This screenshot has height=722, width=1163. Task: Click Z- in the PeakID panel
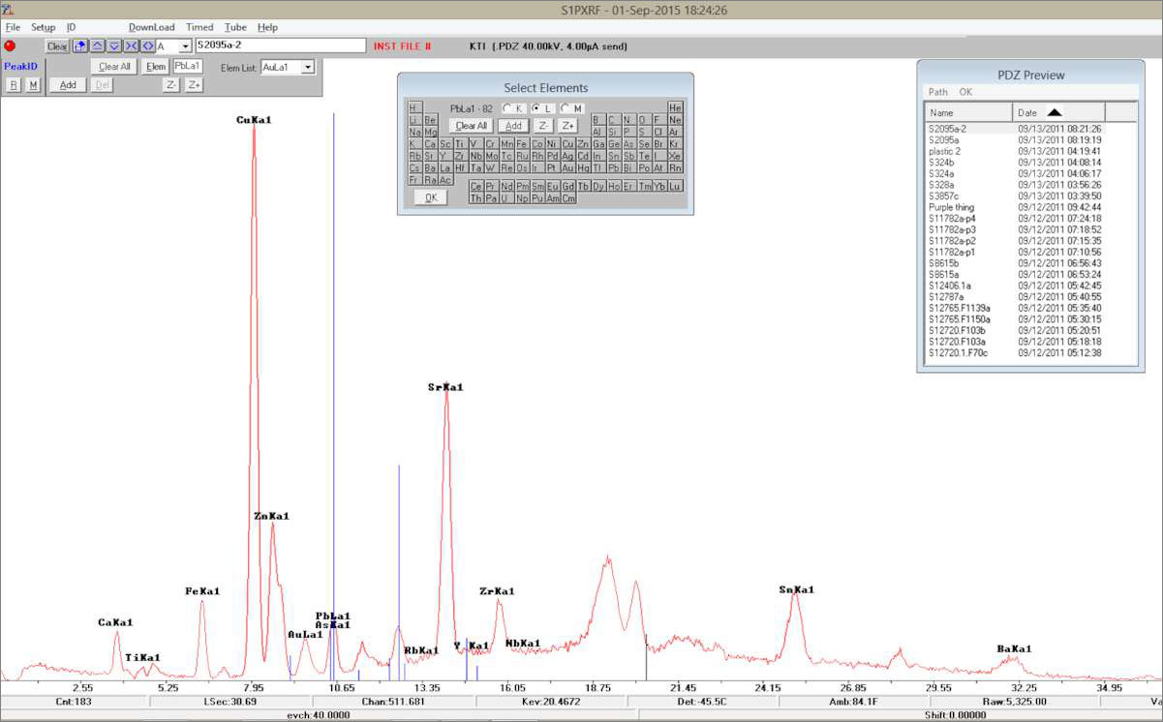(171, 85)
